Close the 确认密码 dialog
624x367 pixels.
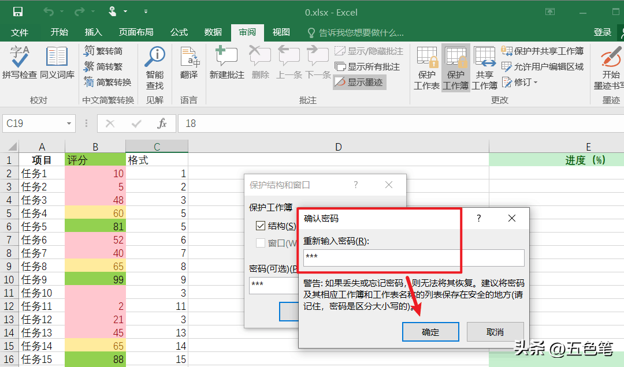(x=512, y=218)
